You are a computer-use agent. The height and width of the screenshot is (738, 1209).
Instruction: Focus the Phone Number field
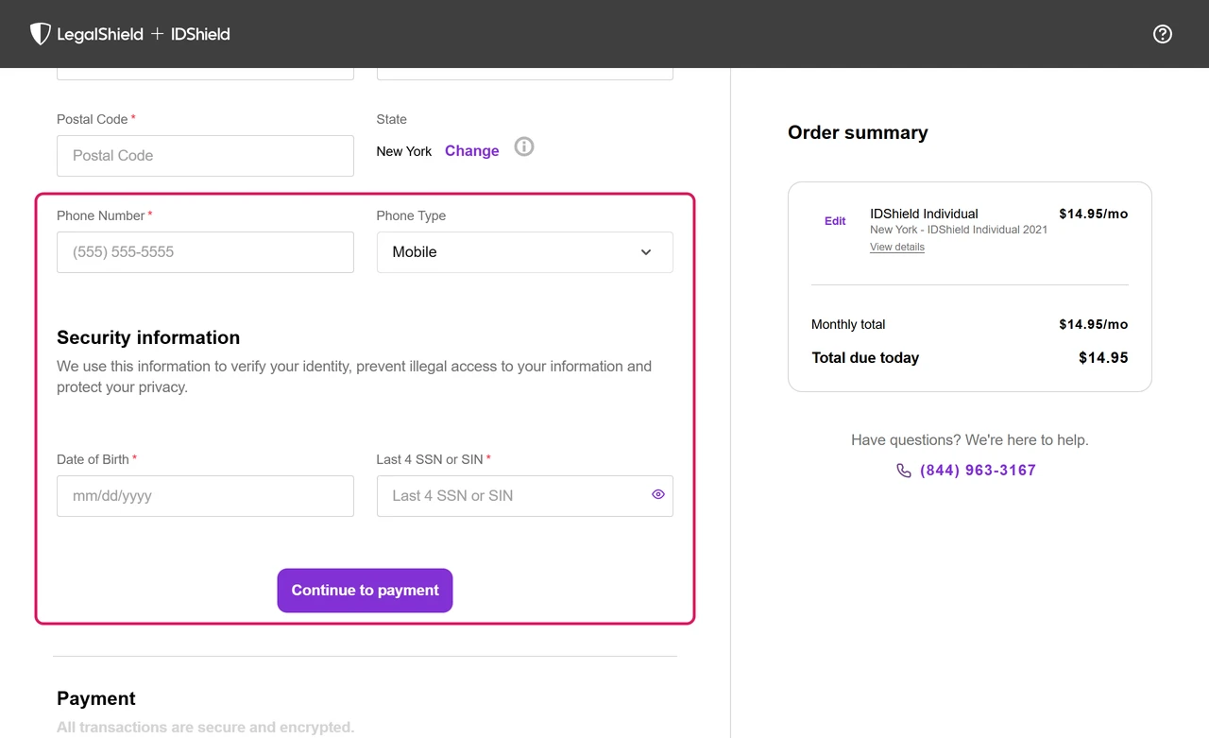tap(205, 252)
